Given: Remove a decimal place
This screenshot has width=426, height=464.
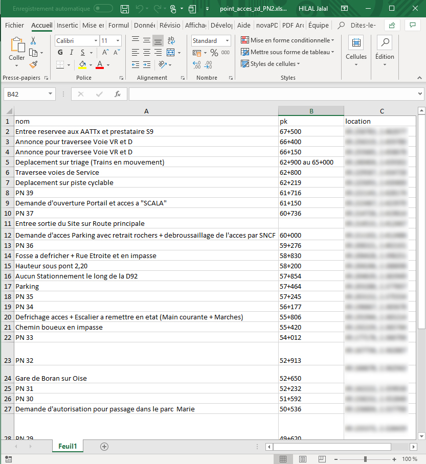Looking at the screenshot, I should click(x=208, y=65).
